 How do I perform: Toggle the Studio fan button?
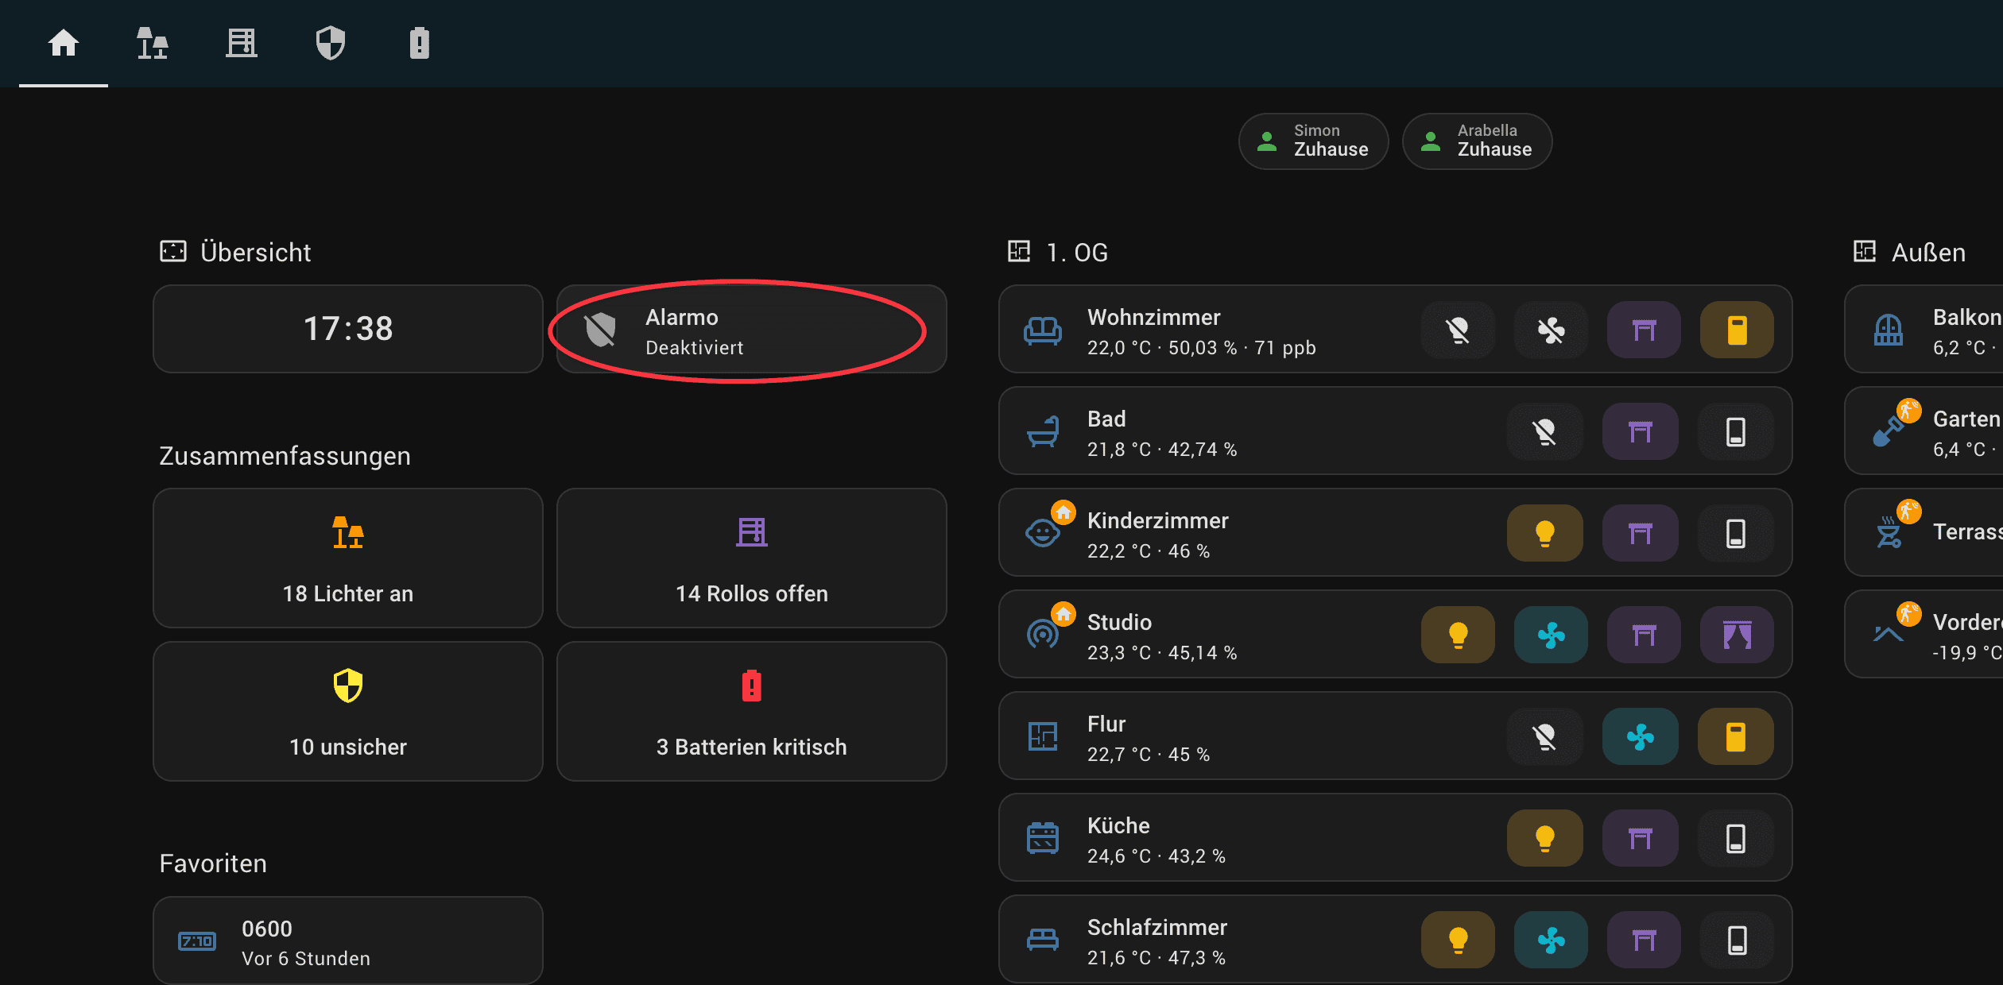[1550, 635]
